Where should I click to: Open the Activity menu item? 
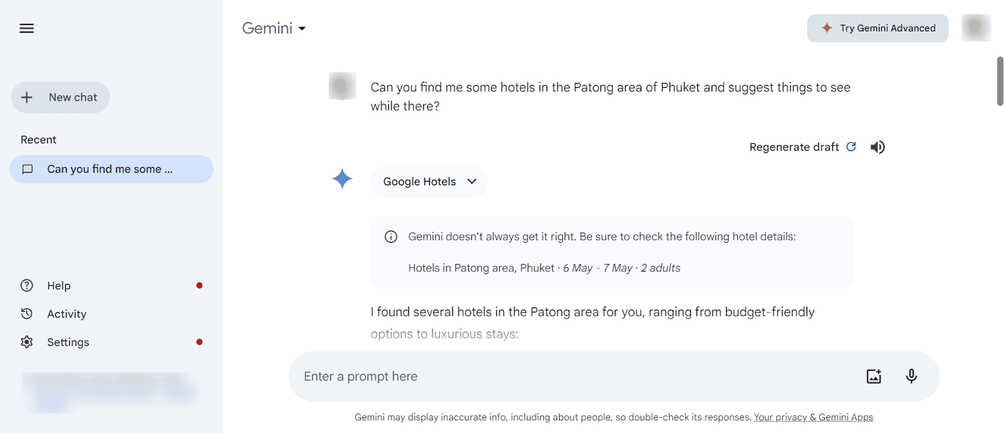67,314
